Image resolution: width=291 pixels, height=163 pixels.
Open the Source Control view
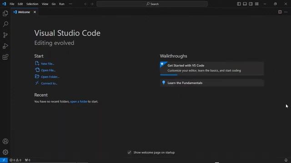coord(5,35)
